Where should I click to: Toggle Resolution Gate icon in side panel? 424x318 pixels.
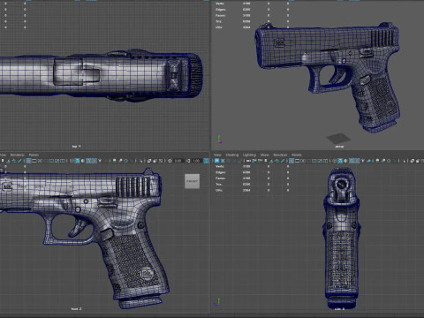click(x=303, y=161)
